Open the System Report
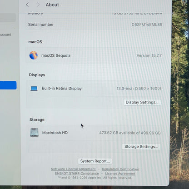 pyautogui.click(x=95, y=161)
